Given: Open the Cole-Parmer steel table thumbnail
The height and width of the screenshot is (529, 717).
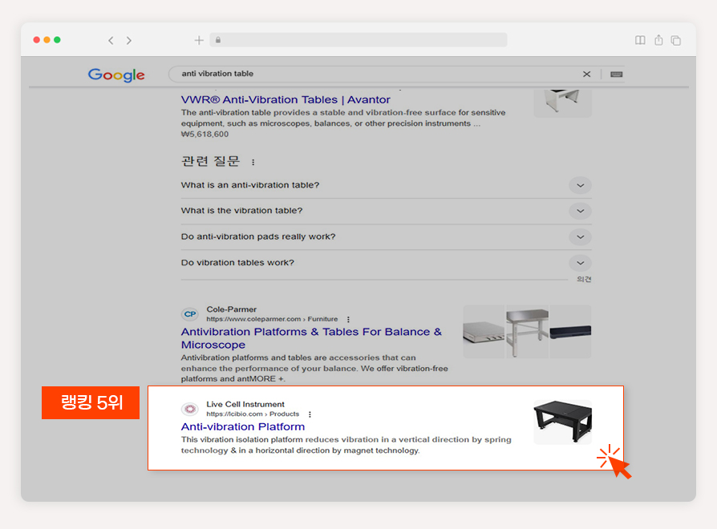Looking at the screenshot, I should point(527,332).
